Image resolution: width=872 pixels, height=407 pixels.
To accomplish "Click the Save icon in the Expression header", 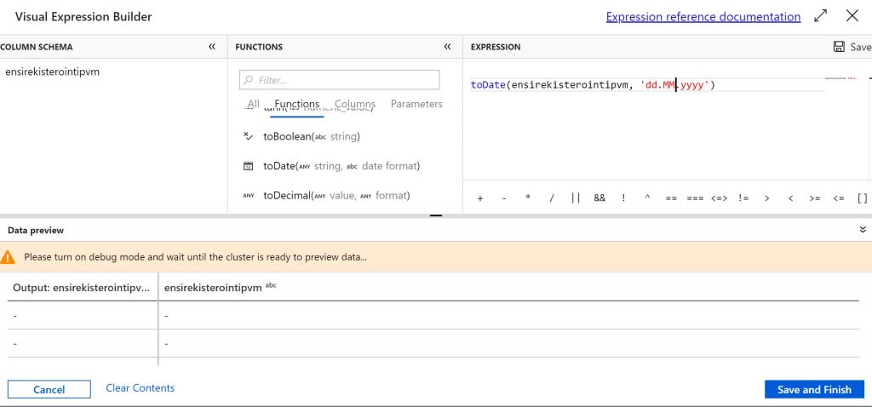I will click(839, 47).
